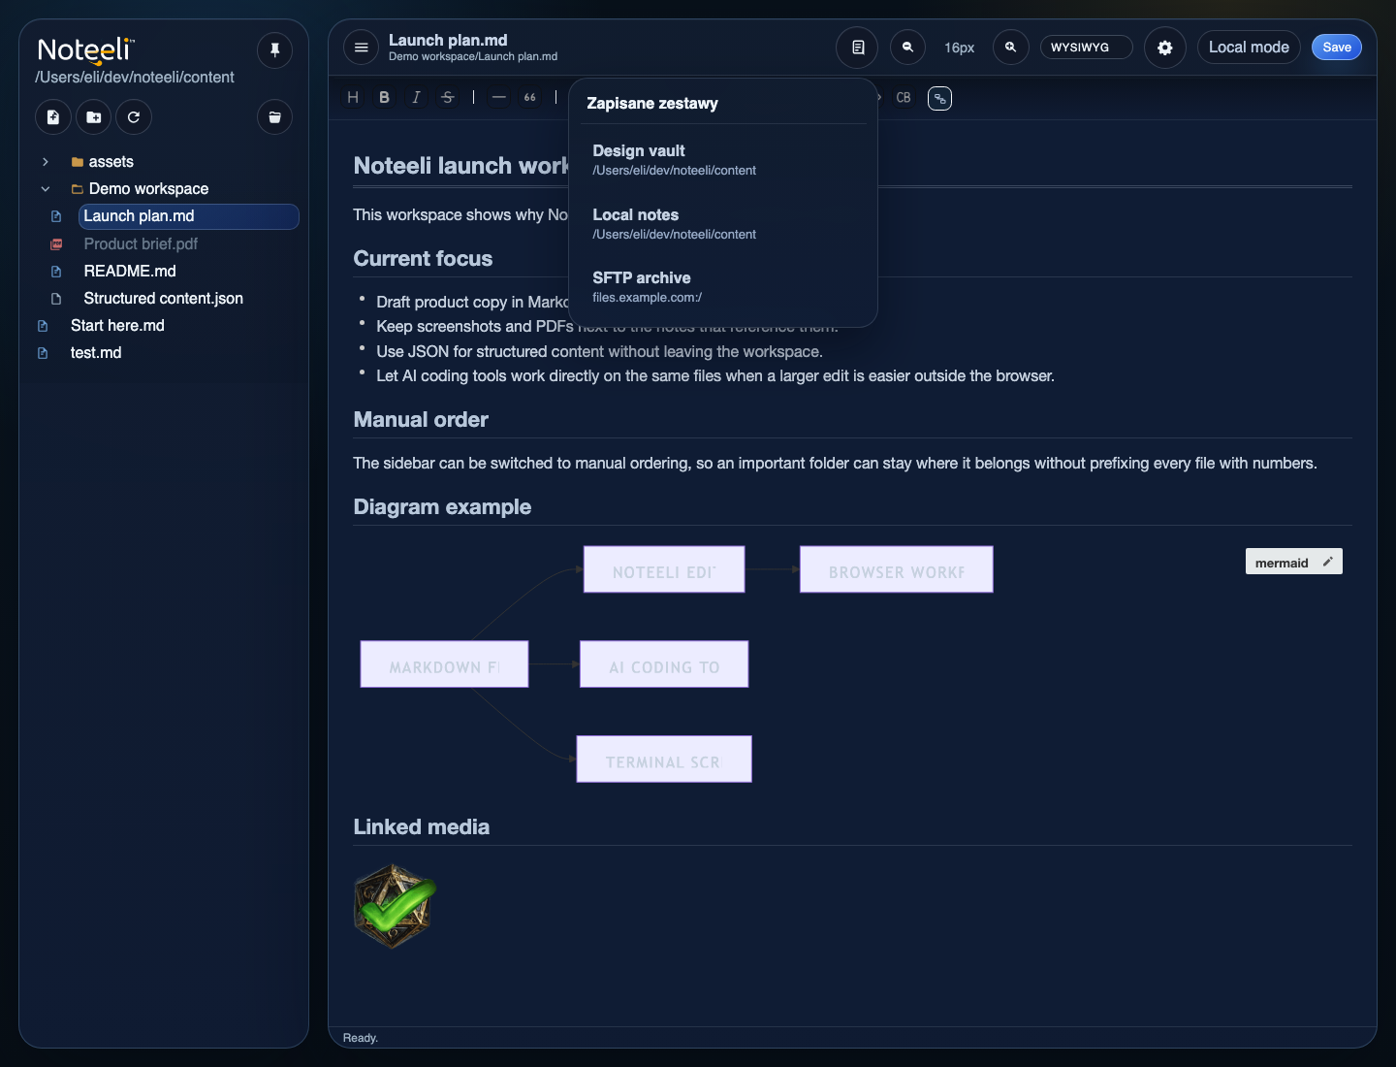Pin the sidebar with the pushpin icon

(x=274, y=49)
